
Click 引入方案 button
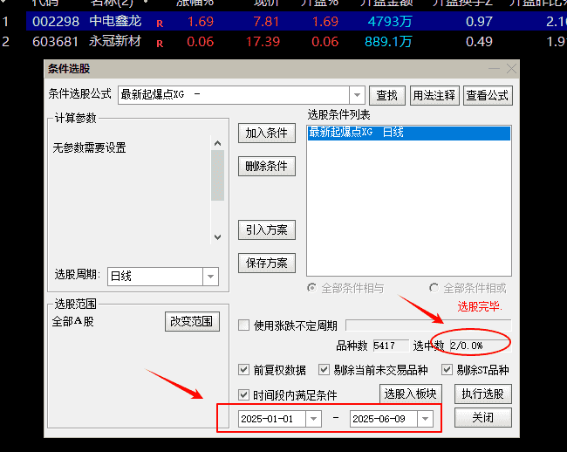(x=267, y=229)
